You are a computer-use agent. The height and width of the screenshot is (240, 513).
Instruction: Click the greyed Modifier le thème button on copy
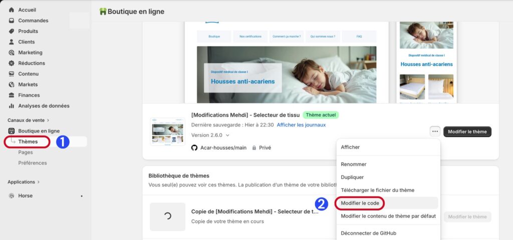pos(467,217)
